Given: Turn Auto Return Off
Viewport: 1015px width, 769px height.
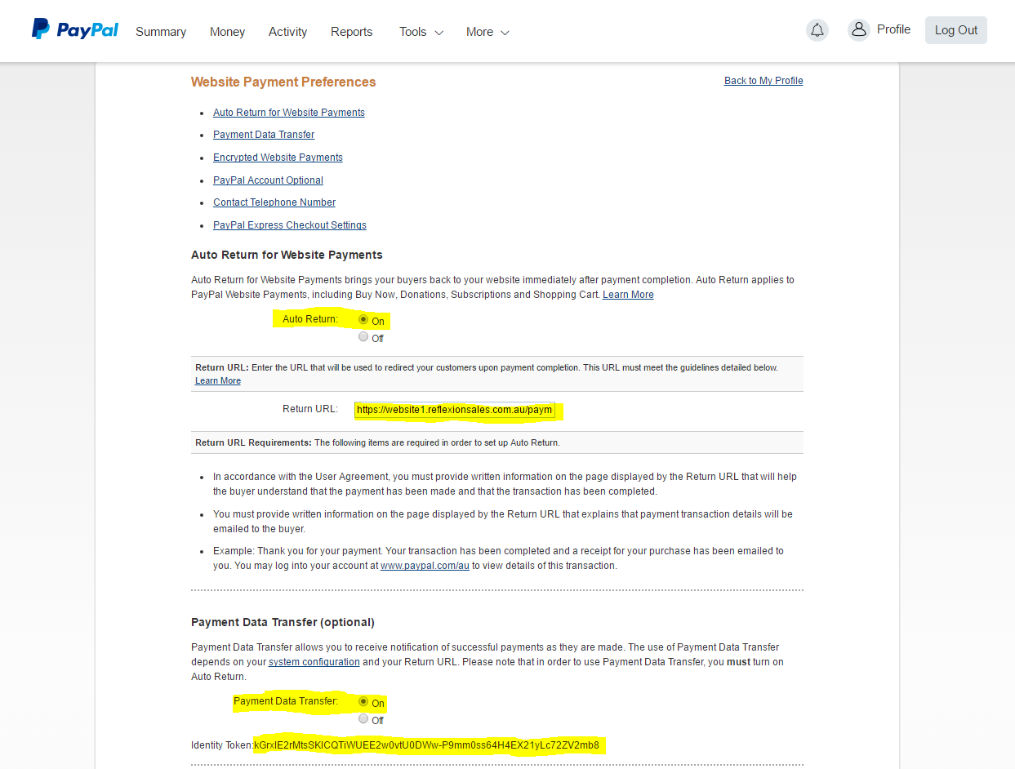Looking at the screenshot, I should (363, 337).
